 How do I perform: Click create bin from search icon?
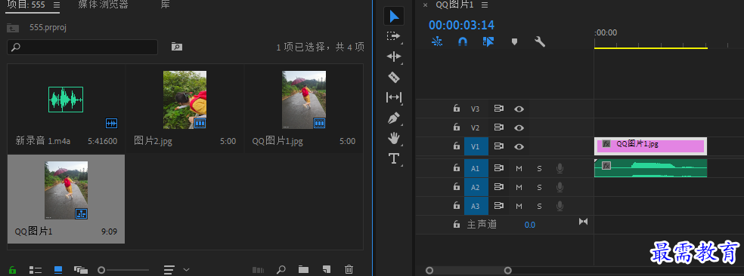pos(176,47)
